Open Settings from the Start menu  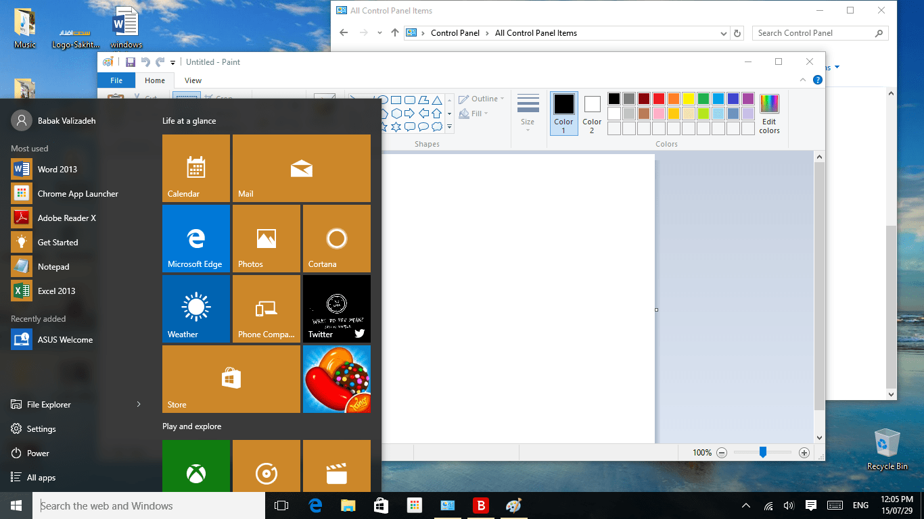41,429
